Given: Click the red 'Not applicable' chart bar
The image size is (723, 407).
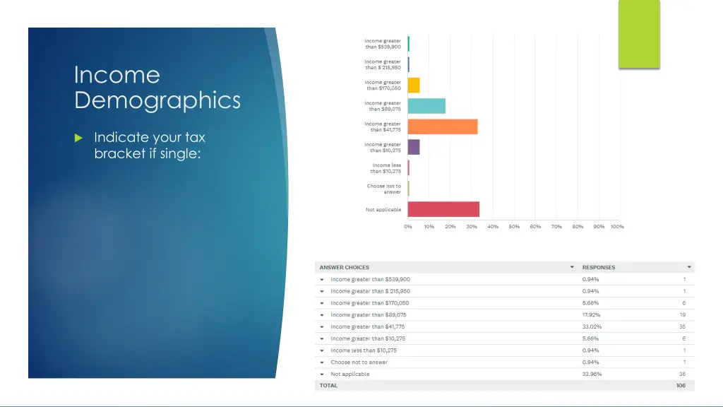Looking at the screenshot, I should pos(443,209).
